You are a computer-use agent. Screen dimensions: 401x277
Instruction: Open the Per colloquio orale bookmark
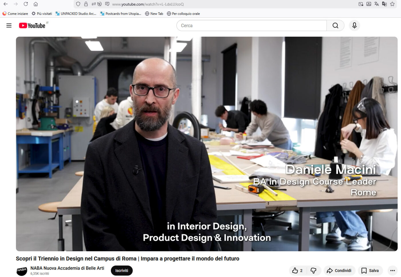tap(183, 13)
